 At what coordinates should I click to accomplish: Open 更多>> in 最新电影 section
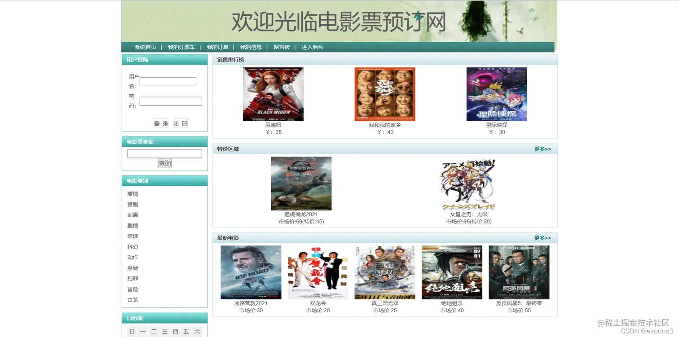(542, 238)
